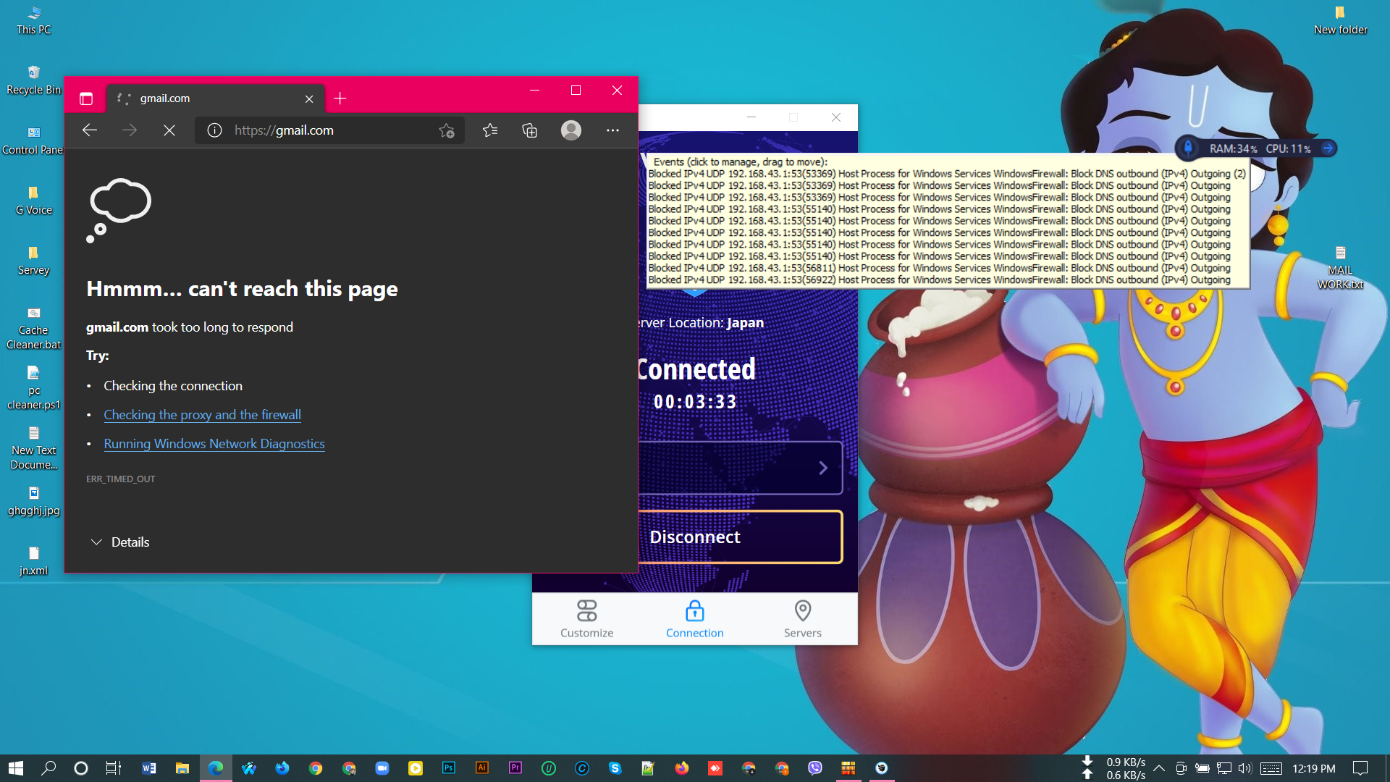
Task: Stop loading the gmail.com page
Action: 169,130
